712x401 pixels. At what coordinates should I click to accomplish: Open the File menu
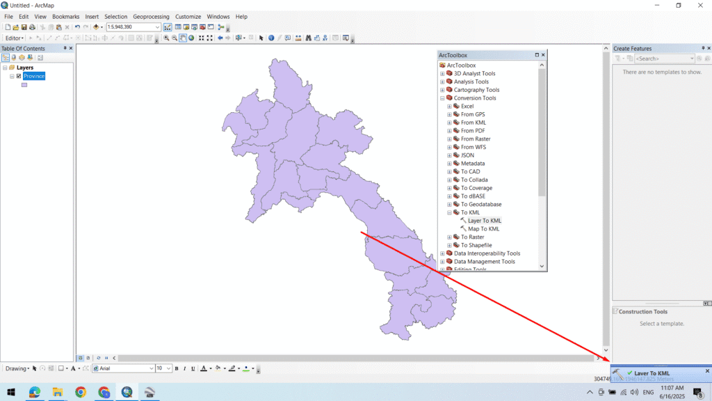pos(8,17)
